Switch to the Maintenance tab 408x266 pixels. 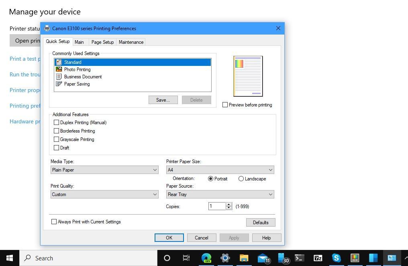click(131, 42)
